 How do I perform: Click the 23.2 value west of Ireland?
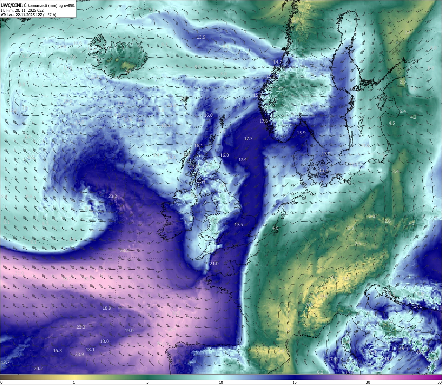113,196
